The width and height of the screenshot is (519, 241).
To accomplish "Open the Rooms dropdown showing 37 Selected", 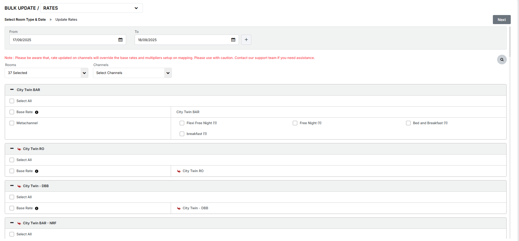I will pyautogui.click(x=46, y=73).
